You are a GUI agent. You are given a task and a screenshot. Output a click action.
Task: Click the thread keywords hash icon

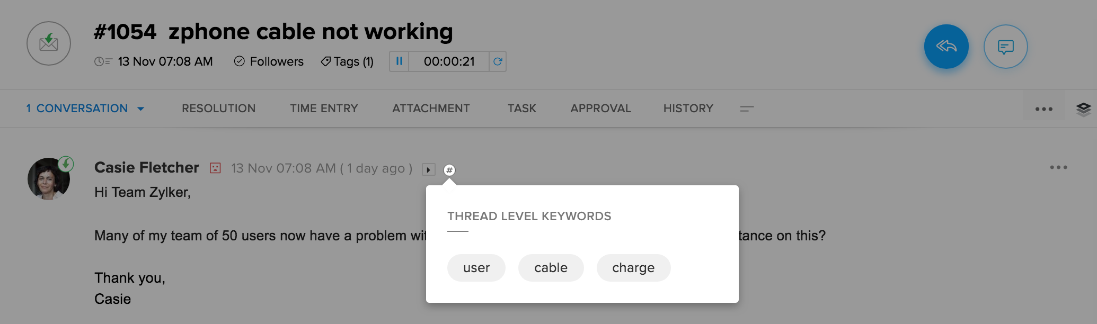pos(449,170)
